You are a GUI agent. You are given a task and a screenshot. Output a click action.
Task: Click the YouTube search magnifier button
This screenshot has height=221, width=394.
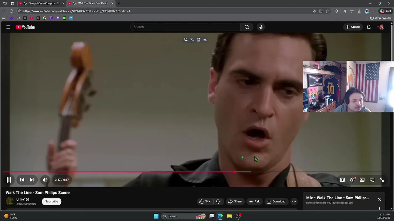pos(247,27)
